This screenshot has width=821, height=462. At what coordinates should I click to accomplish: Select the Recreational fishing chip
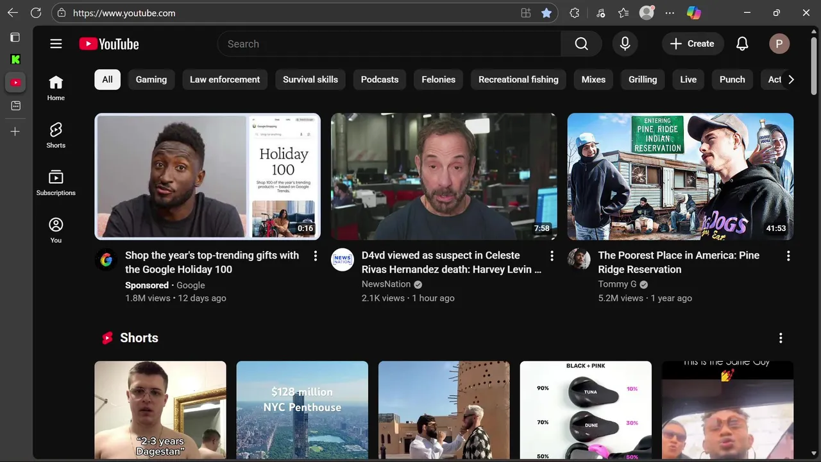[x=518, y=80]
